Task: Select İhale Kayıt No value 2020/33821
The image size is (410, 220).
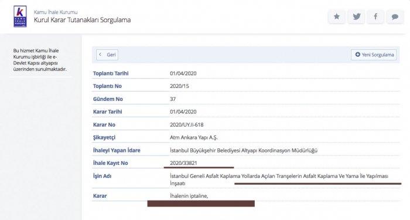Action: coord(183,163)
